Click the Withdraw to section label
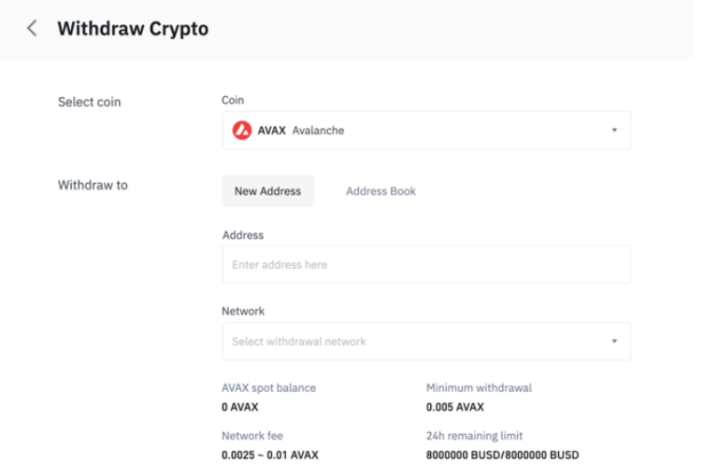The width and height of the screenshot is (704, 476). coord(93,185)
